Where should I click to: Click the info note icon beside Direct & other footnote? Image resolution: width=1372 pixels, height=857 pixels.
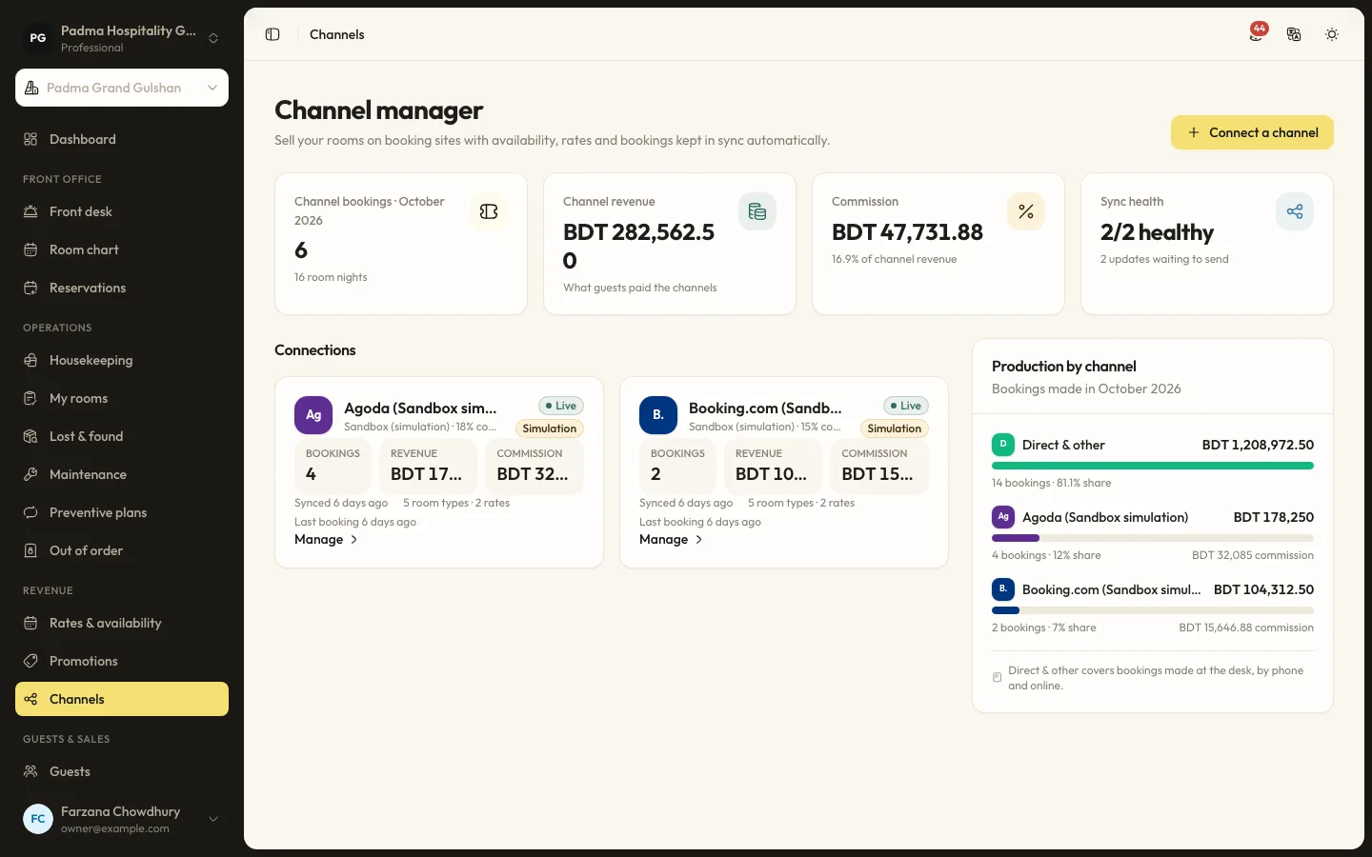[x=998, y=678]
